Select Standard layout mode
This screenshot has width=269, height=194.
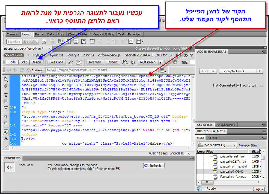(x=14, y=42)
